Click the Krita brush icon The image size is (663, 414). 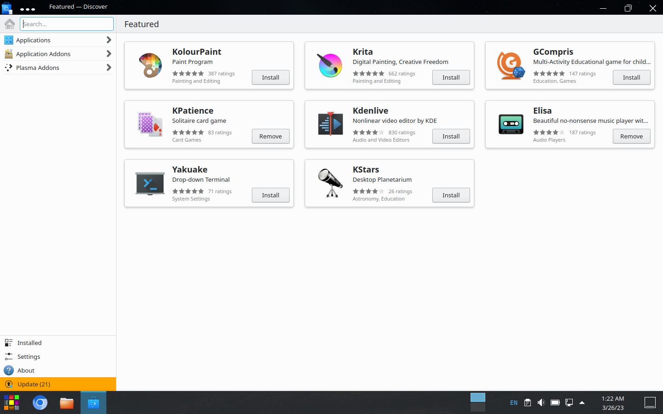coord(330,65)
